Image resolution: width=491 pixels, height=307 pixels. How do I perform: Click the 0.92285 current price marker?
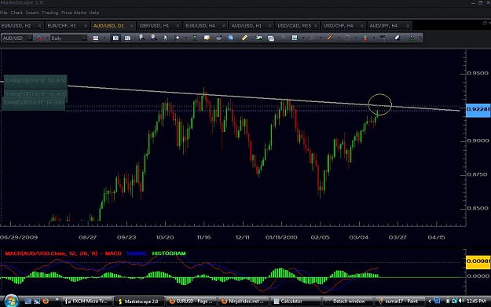(x=478, y=110)
